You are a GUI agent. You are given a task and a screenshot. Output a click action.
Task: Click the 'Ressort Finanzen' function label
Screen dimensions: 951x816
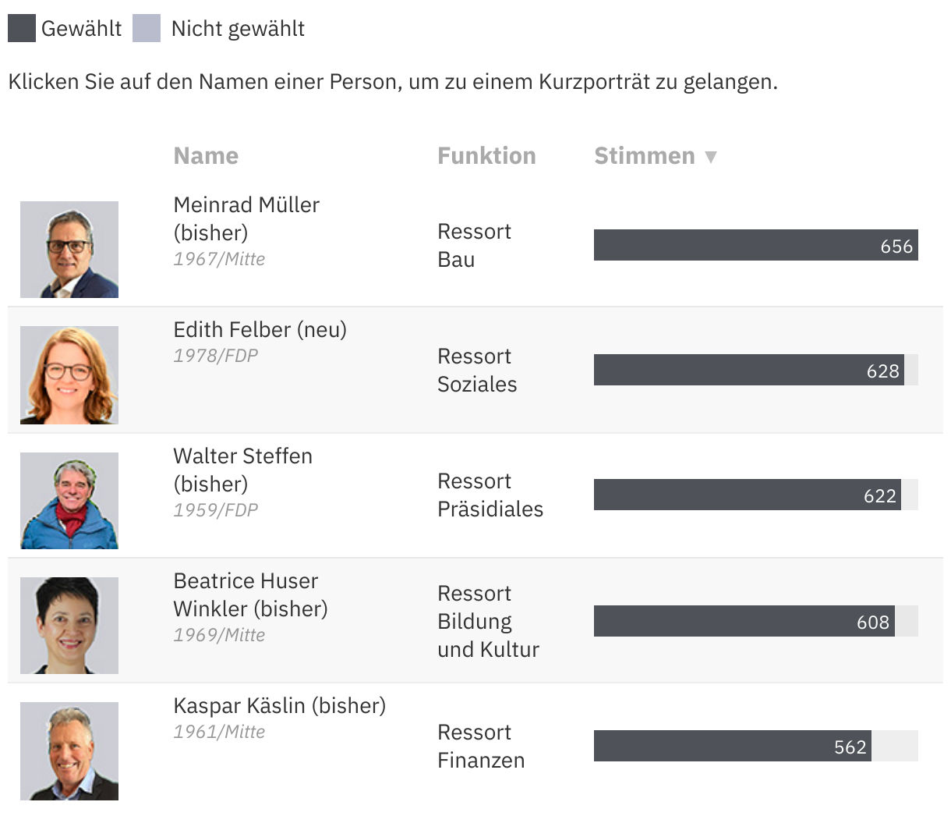[x=481, y=746]
